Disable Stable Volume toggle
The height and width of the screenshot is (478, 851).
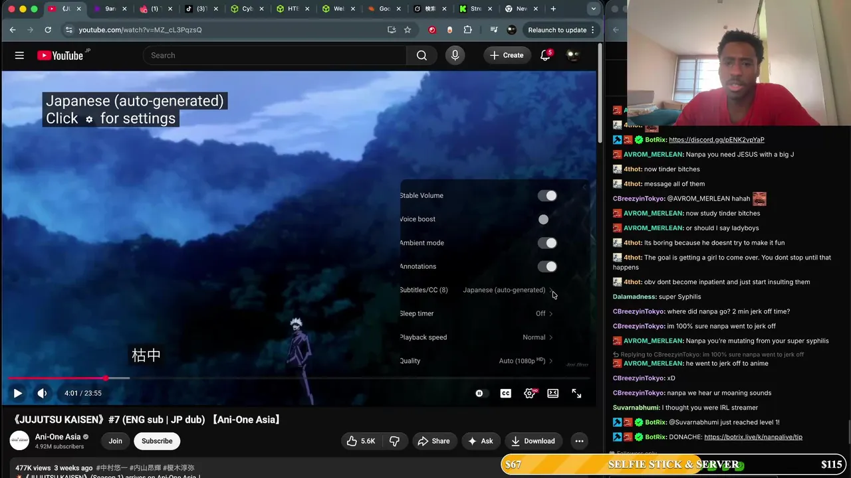coord(547,196)
